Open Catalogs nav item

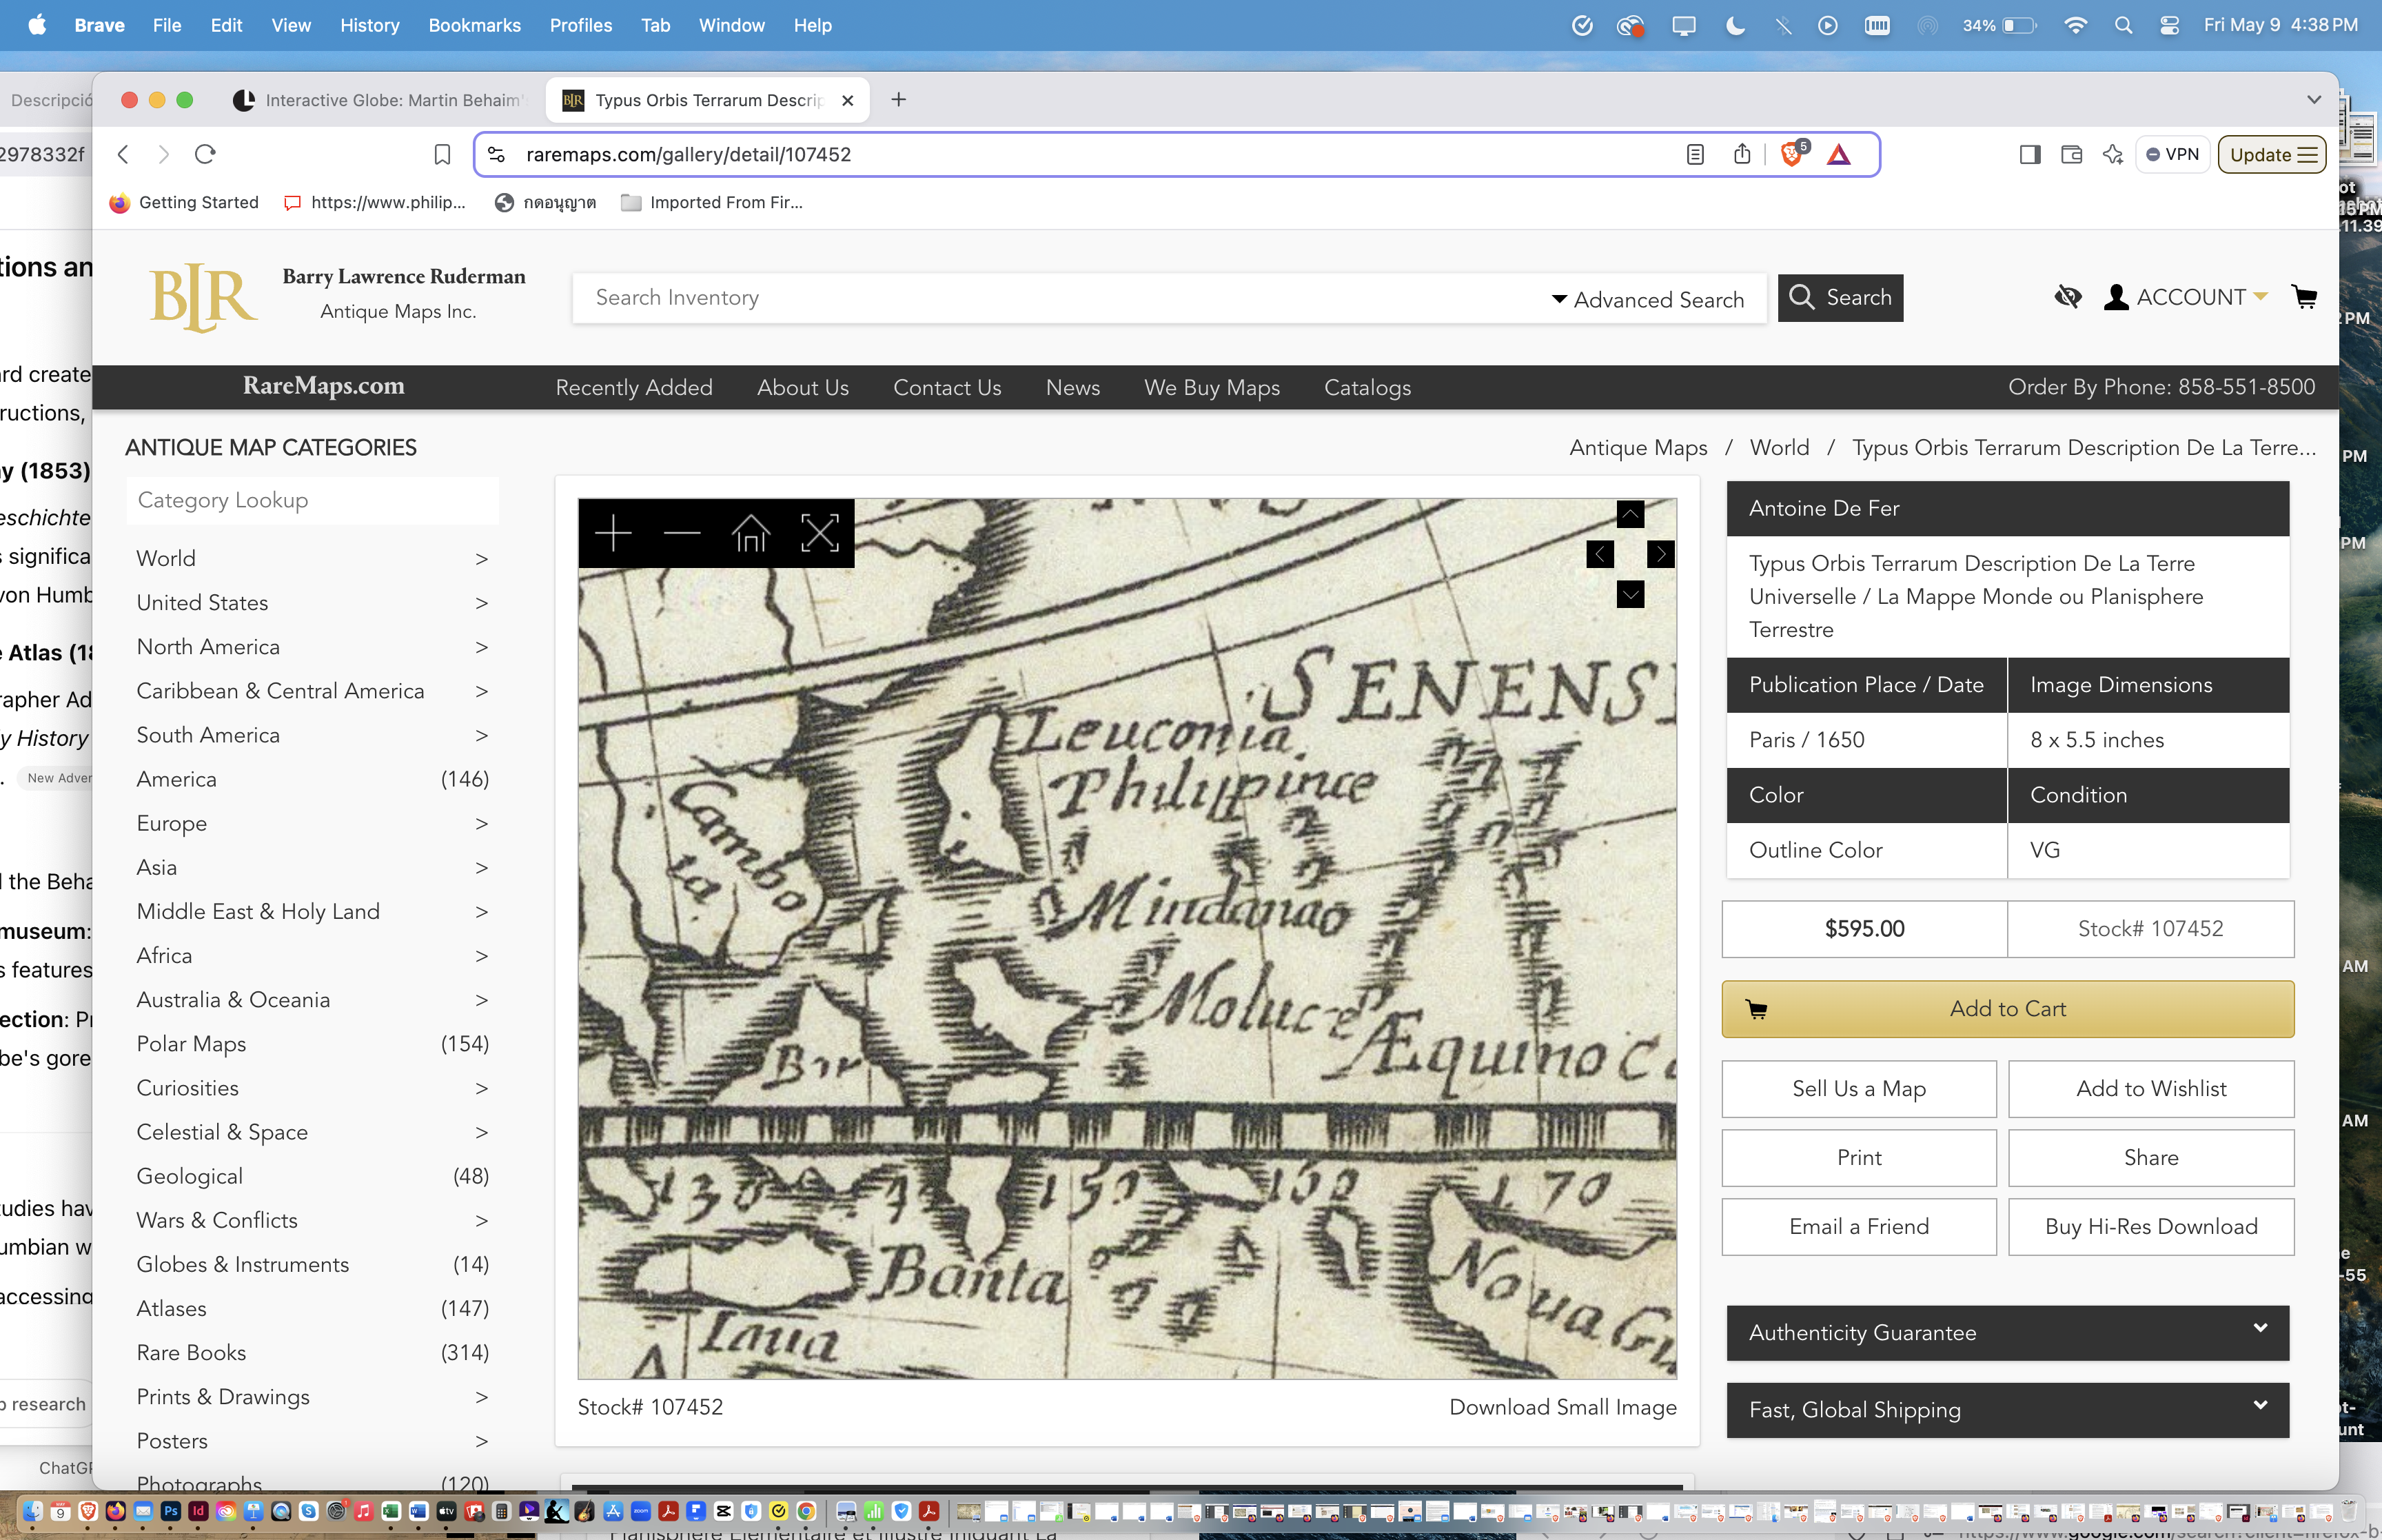pos(1367,387)
